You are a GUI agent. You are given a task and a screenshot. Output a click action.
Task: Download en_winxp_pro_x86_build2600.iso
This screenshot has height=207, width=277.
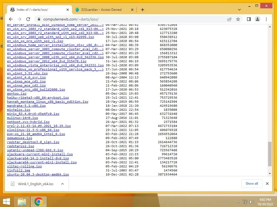pos(36,89)
